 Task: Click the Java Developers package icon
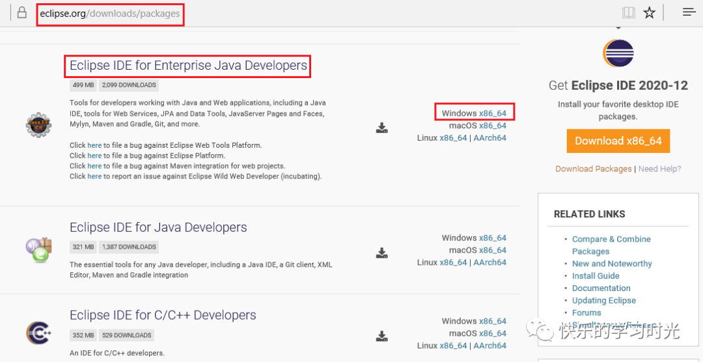39,249
